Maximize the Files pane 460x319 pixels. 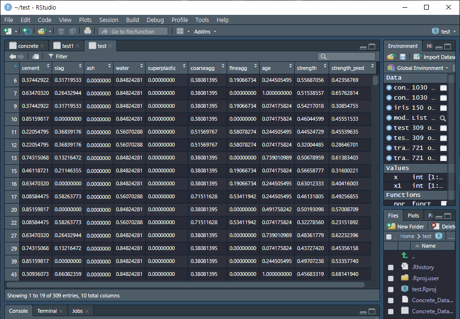coord(448,216)
